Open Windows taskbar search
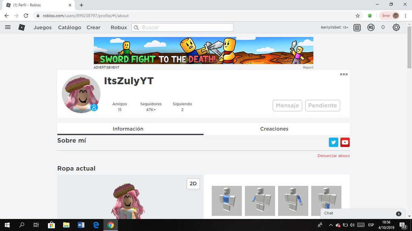The image size is (412, 231). coord(22,225)
